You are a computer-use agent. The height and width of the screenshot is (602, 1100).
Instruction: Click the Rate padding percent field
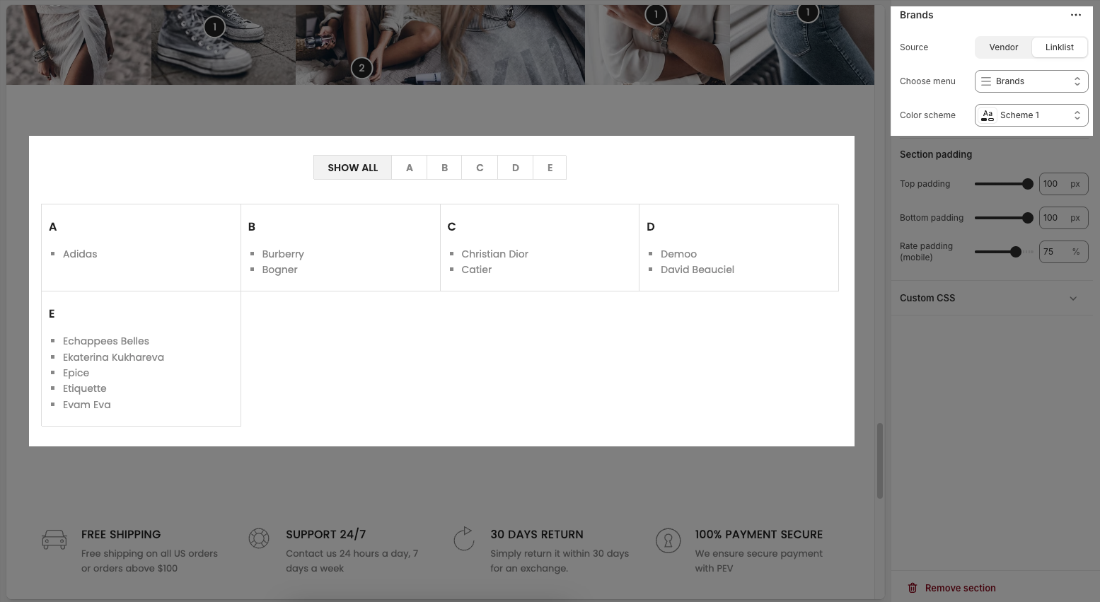point(1063,252)
